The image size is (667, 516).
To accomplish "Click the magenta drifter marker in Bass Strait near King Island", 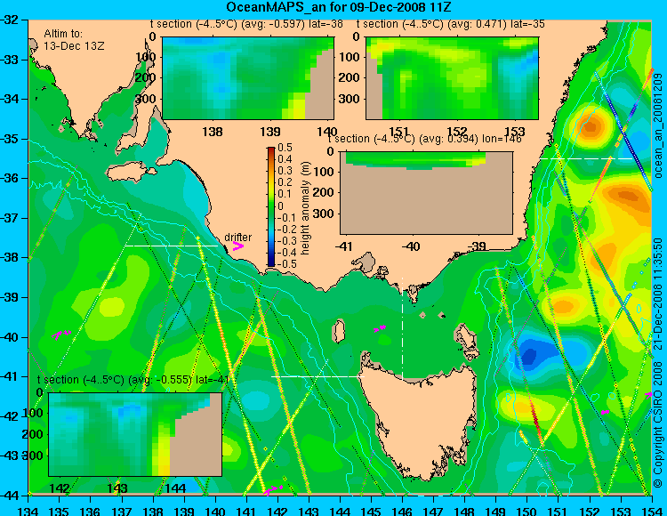I will click(380, 328).
